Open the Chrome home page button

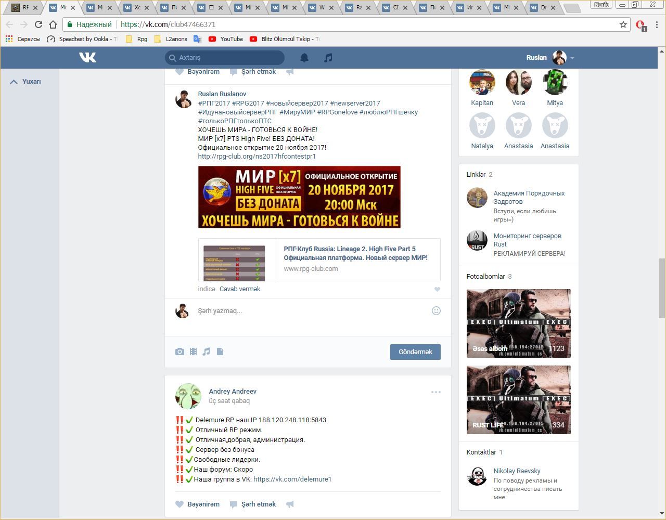click(x=53, y=24)
